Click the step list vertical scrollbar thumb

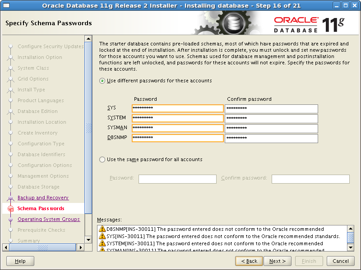point(88,128)
